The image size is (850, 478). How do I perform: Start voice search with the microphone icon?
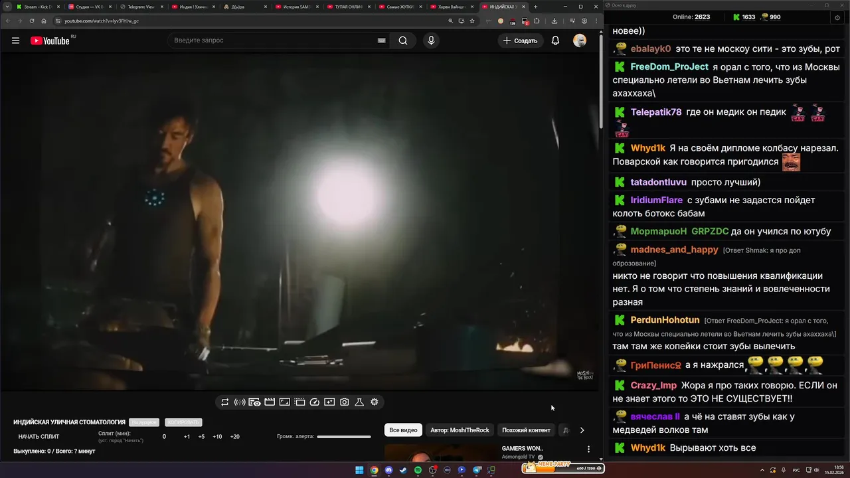[x=431, y=40]
